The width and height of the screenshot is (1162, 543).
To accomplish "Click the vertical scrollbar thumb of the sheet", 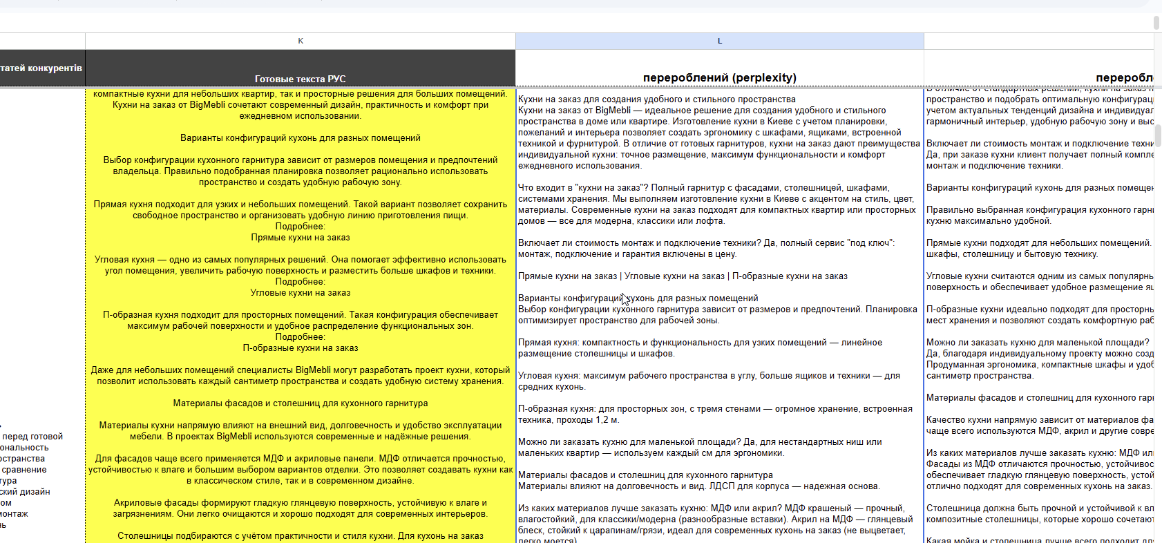I will pos(1158,134).
